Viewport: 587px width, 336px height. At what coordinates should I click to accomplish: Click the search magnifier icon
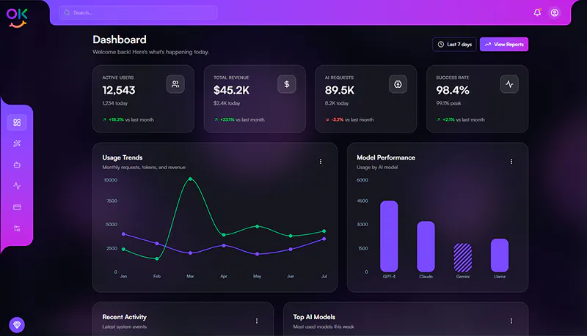coord(67,12)
